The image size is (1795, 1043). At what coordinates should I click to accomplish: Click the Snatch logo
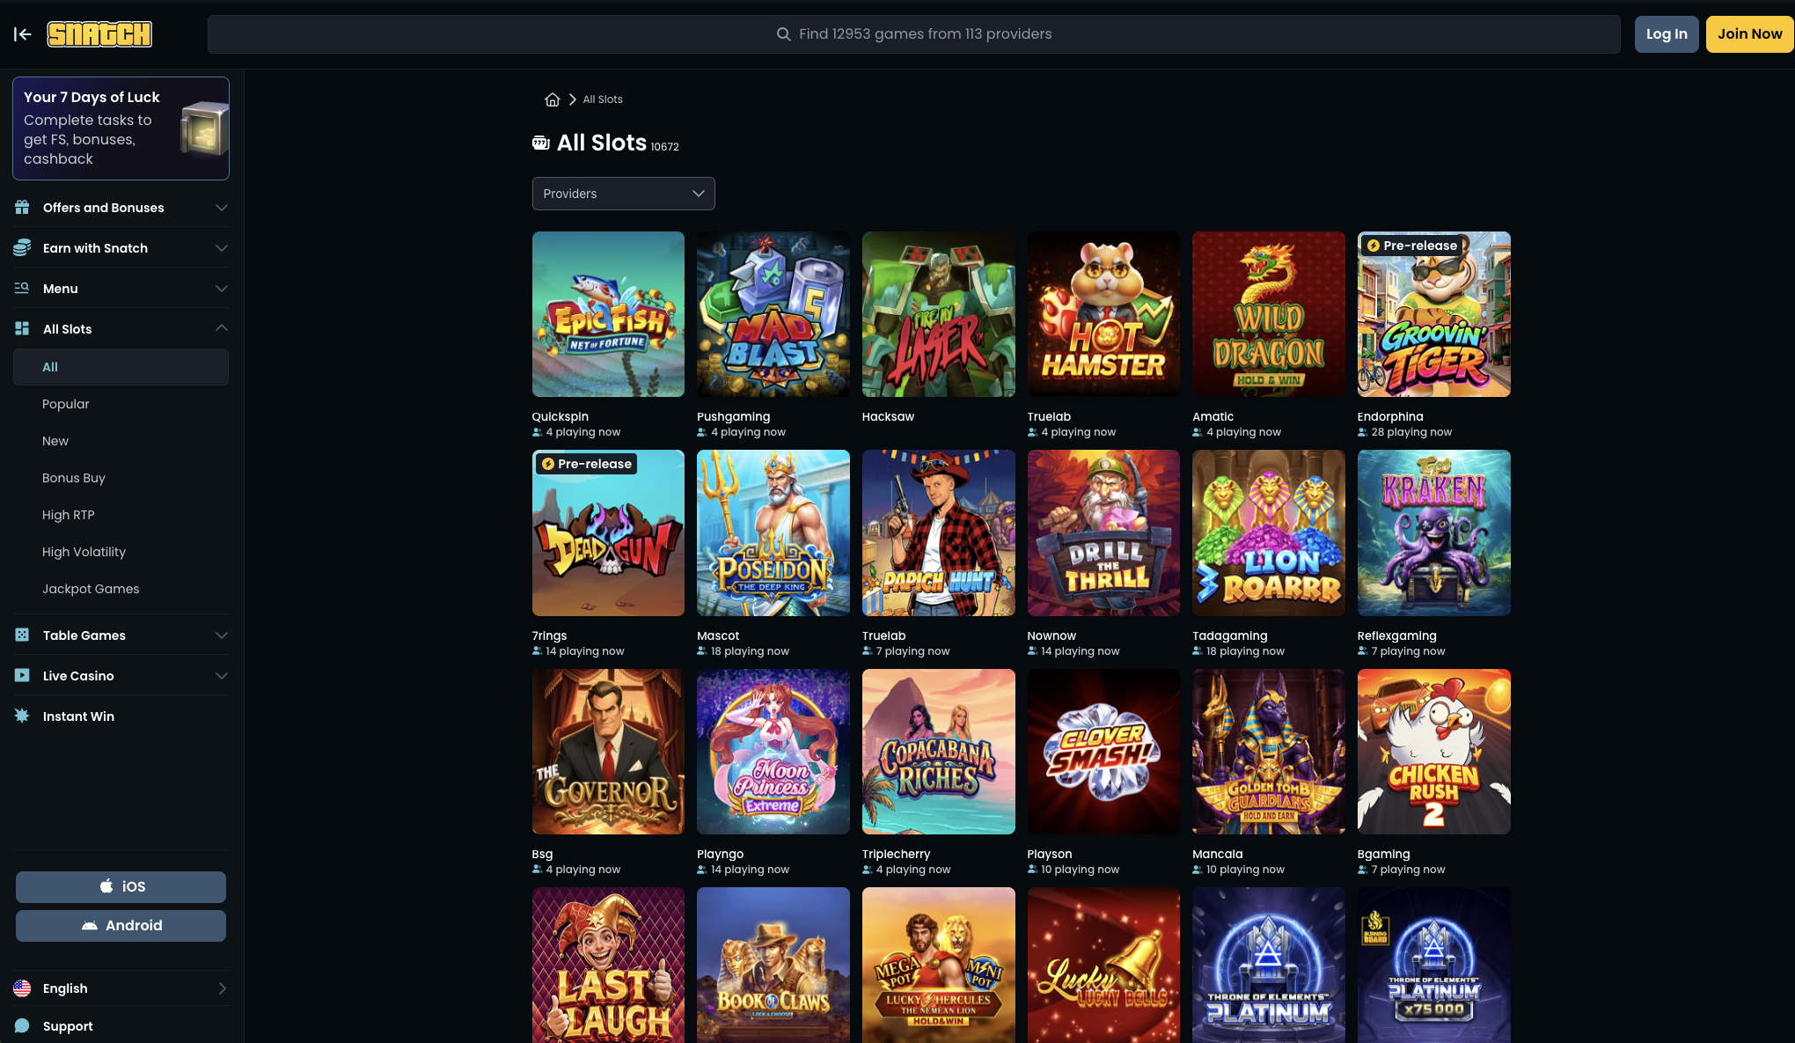[x=99, y=34]
